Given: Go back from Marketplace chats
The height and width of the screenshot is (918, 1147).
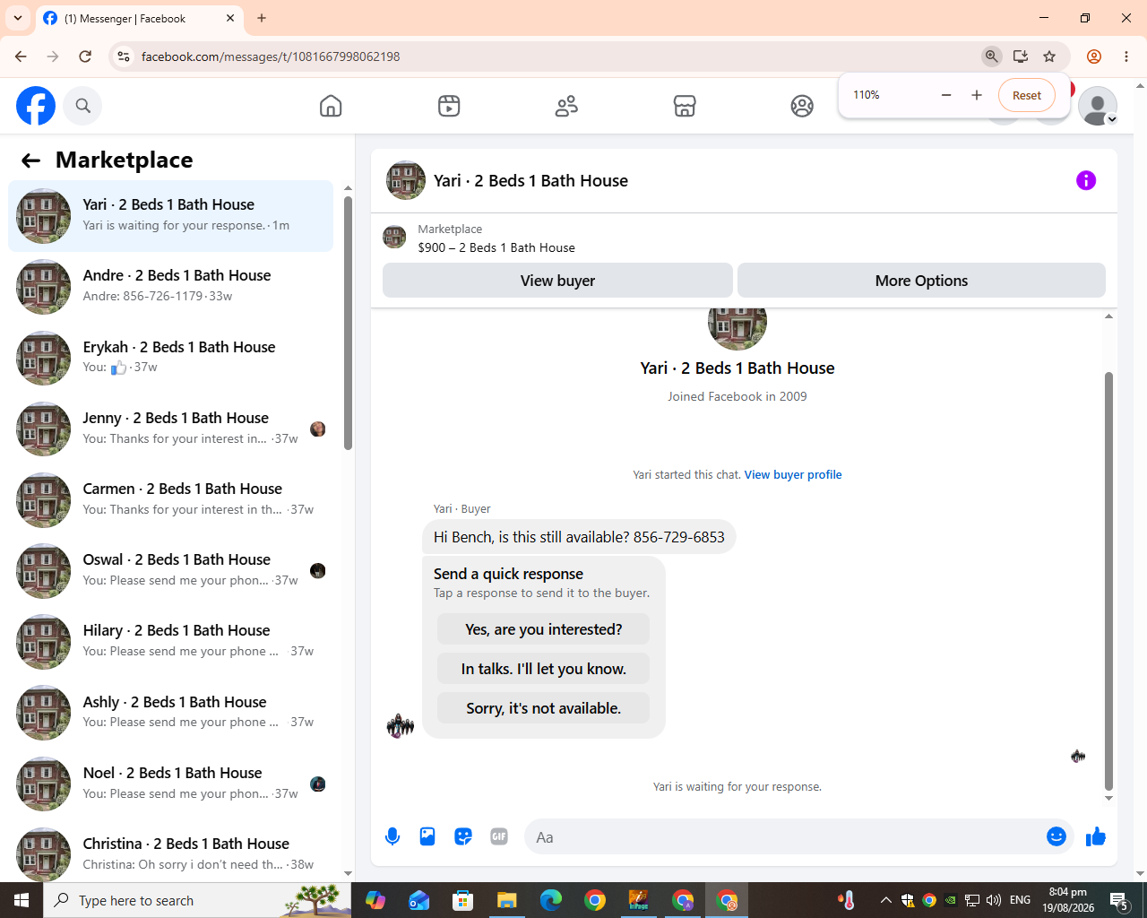Looking at the screenshot, I should coord(30,160).
